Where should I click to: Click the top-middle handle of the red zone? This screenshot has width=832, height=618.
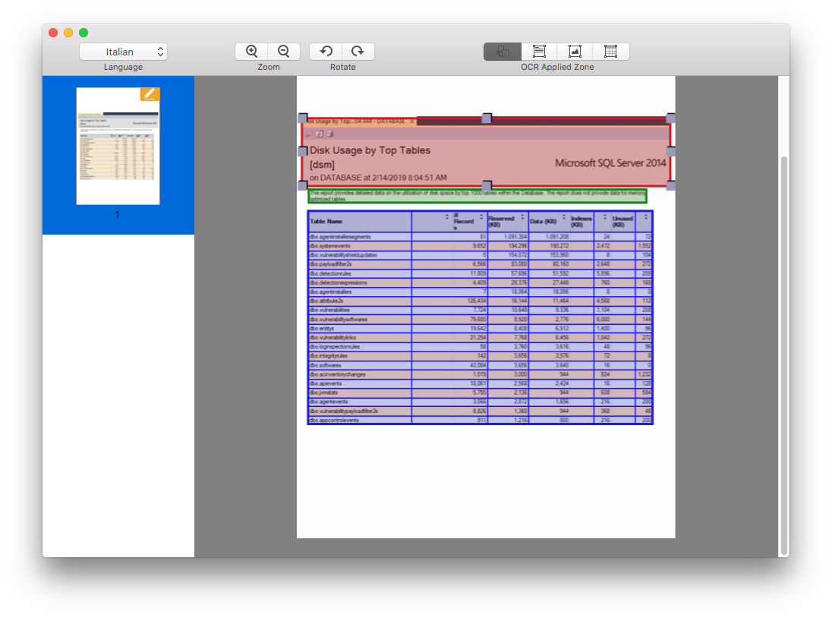(487, 118)
